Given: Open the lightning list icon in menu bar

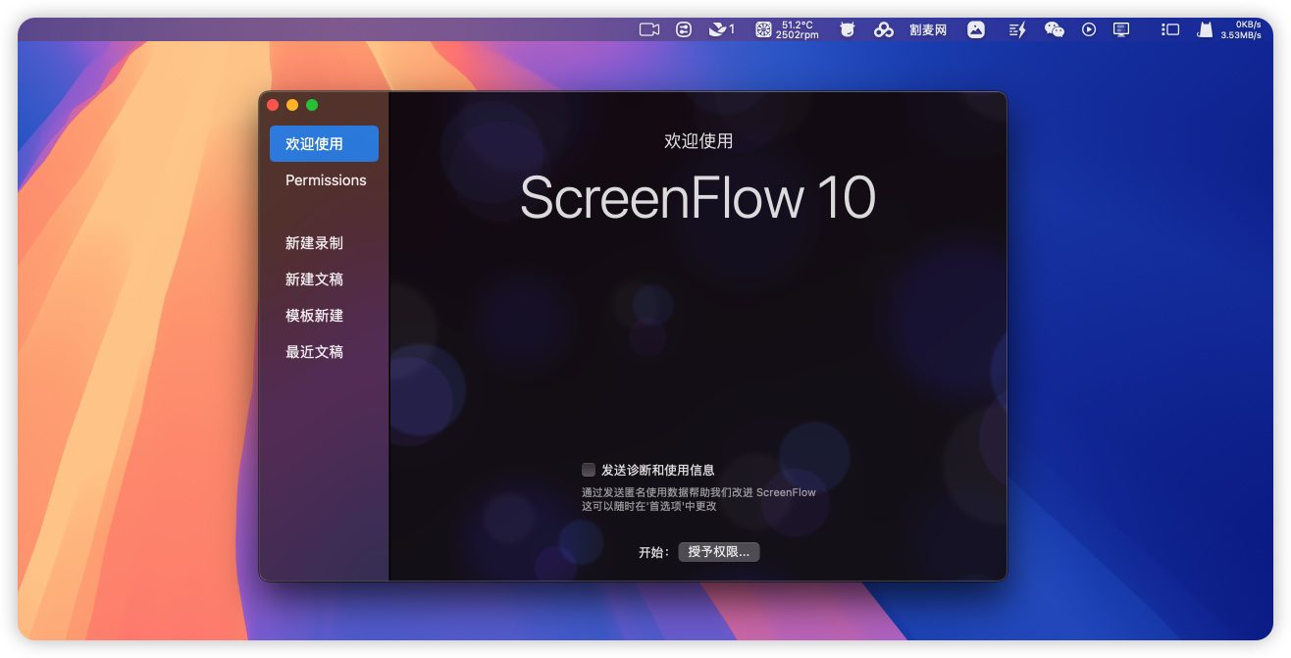Looking at the screenshot, I should click(1017, 29).
